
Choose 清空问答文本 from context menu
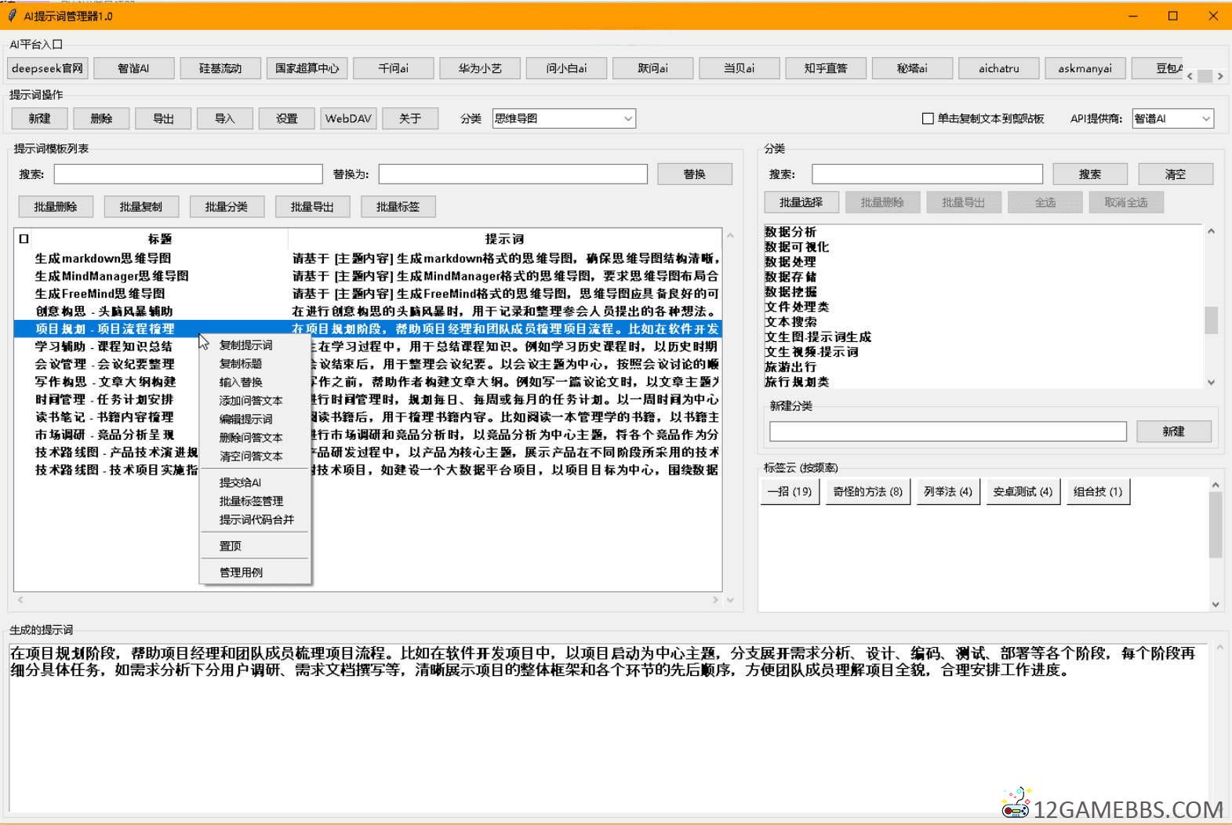click(x=256, y=456)
